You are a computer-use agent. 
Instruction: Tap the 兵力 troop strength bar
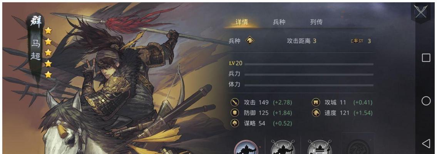coord(309,74)
